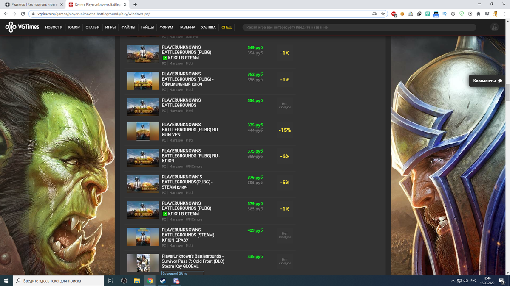
Task: Reload the page with the refresh icon
Action: [23, 14]
